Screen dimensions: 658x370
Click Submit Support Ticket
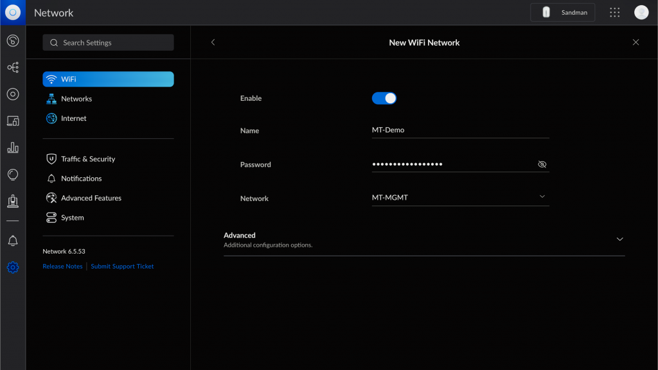122,266
